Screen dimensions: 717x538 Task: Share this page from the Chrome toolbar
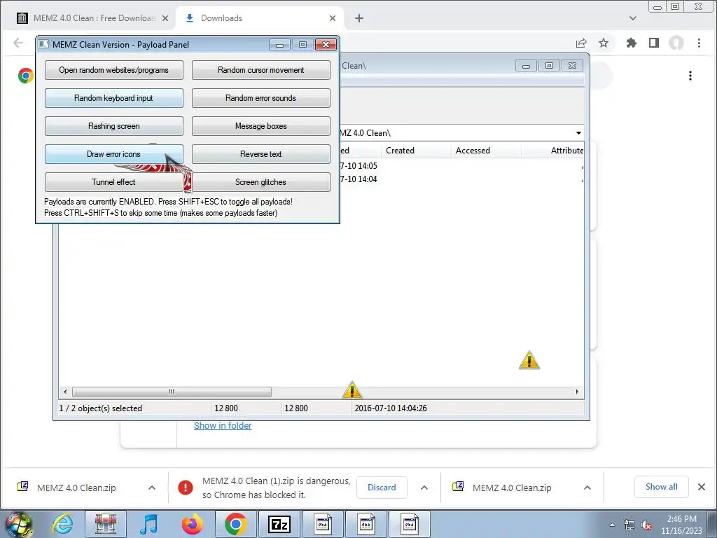[x=581, y=43]
